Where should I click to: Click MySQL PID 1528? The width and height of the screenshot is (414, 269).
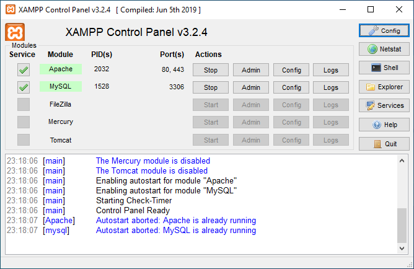click(x=102, y=86)
